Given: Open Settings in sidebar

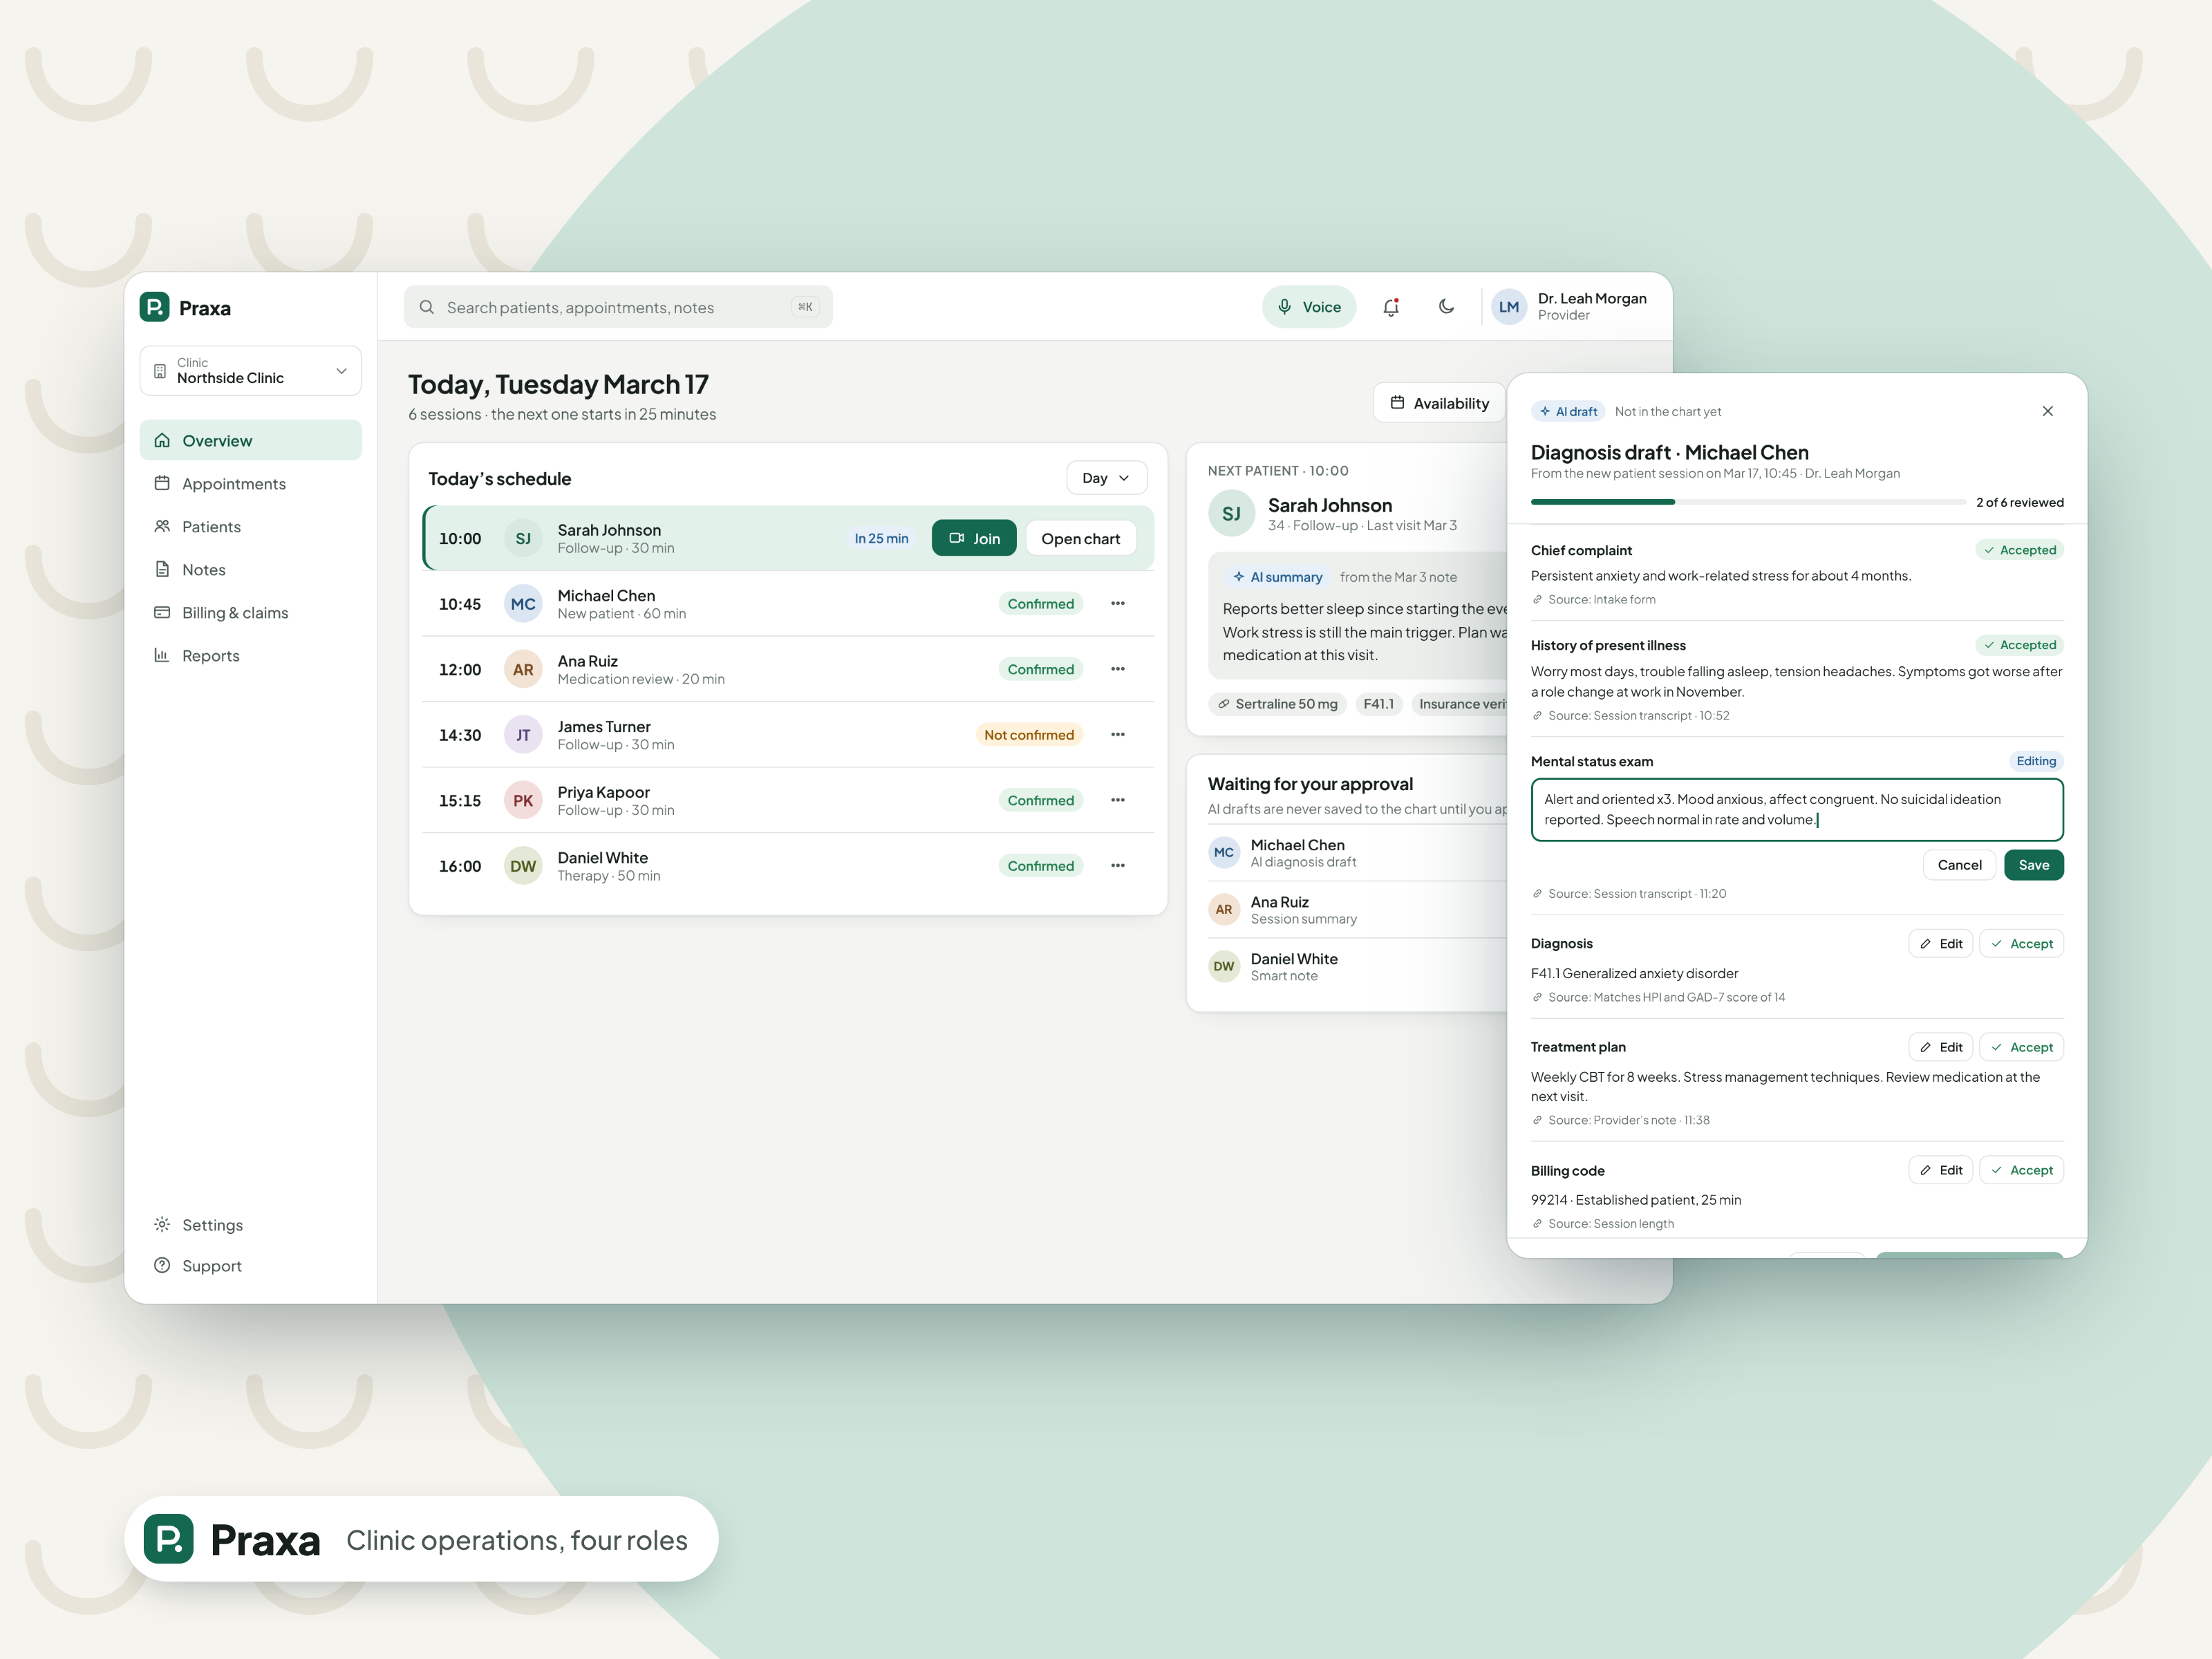Looking at the screenshot, I should click(250, 1225).
